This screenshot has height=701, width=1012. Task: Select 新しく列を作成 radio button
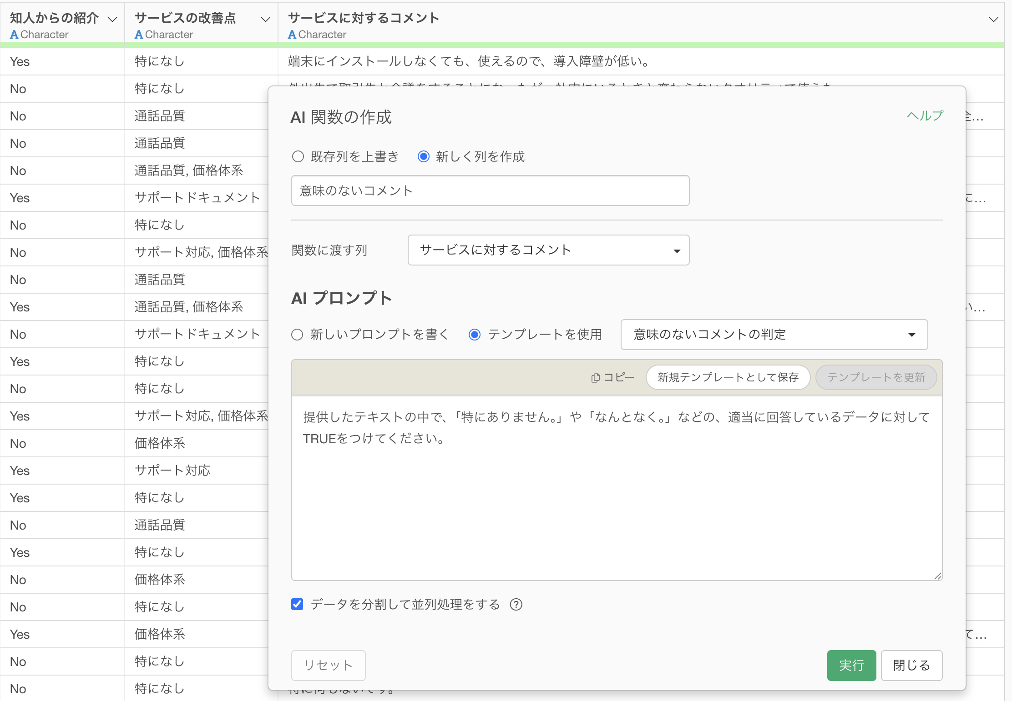tap(424, 156)
